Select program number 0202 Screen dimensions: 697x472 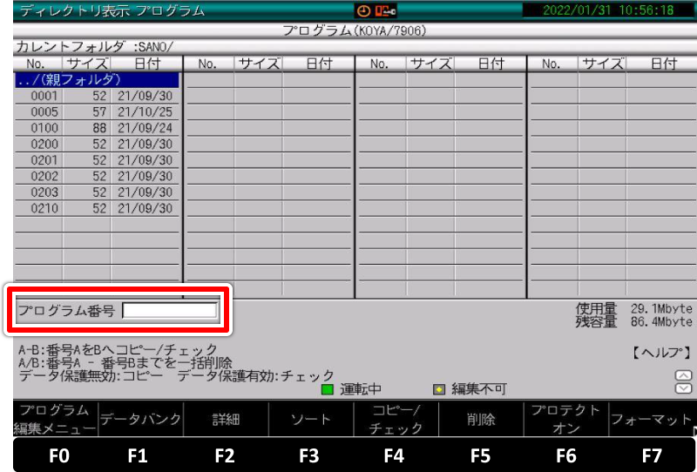[x=44, y=176]
